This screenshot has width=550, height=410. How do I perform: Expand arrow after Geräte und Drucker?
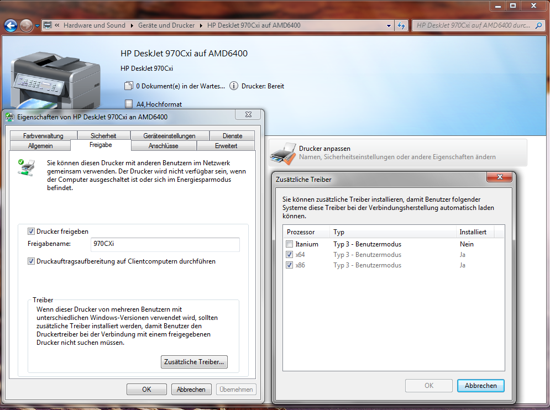coord(201,25)
